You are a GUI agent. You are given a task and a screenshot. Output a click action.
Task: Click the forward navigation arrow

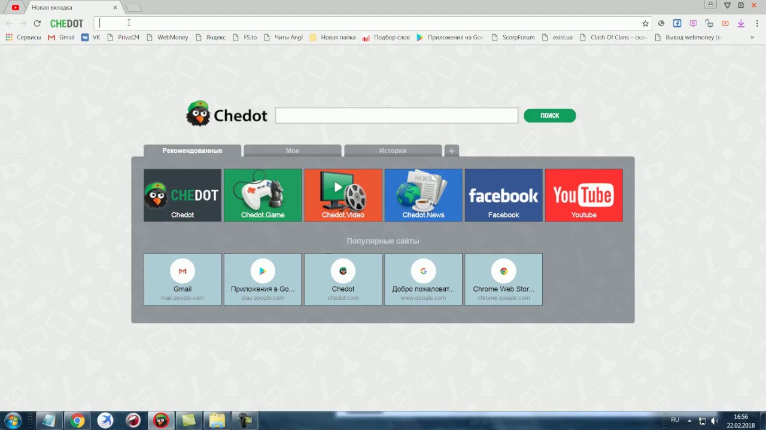(23, 23)
